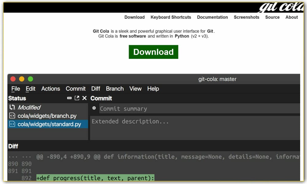Click the Status panel collapse icon
The image size is (307, 184).
pos(69,98)
